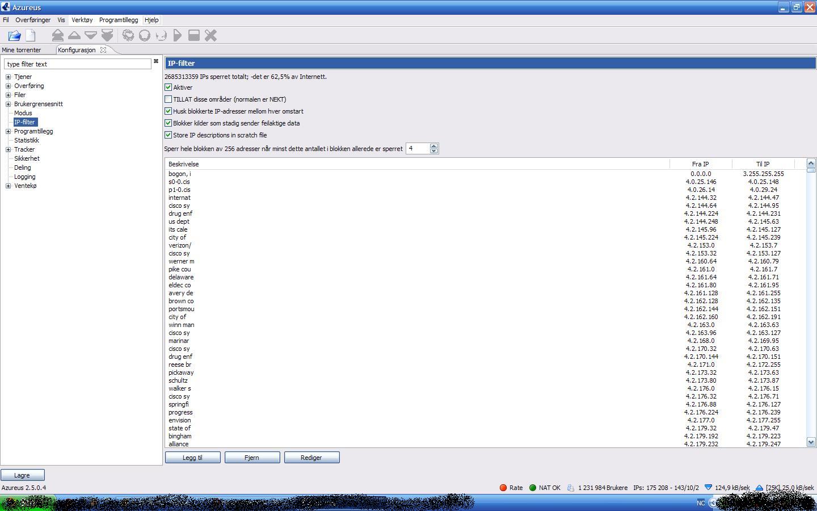Expand the Overføring tree node

(x=9, y=86)
